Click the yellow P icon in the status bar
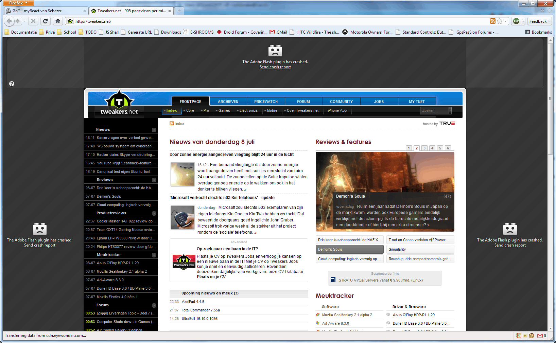 (x=525, y=336)
